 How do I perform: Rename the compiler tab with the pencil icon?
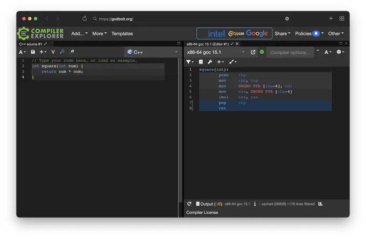coord(232,44)
